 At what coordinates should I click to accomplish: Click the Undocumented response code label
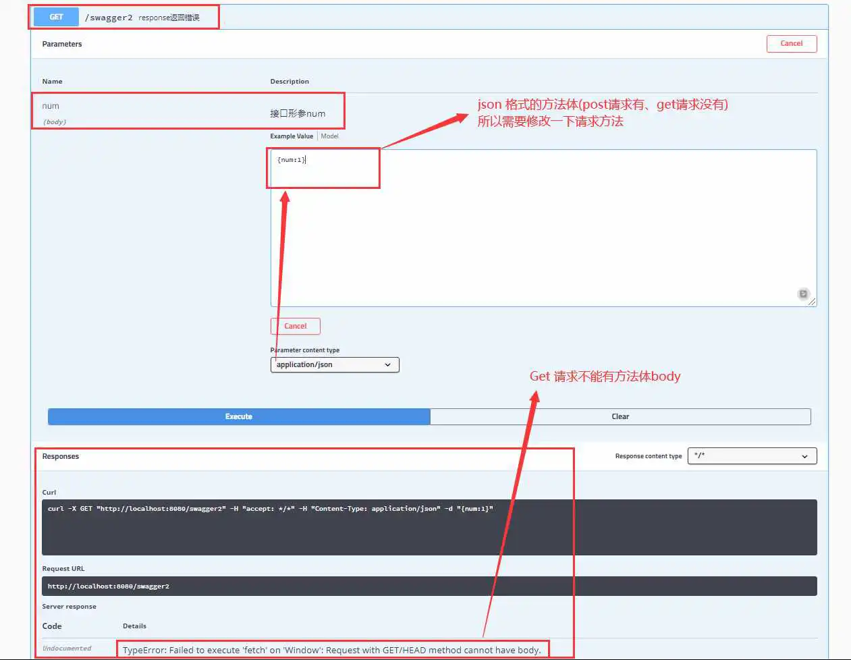[x=67, y=649]
